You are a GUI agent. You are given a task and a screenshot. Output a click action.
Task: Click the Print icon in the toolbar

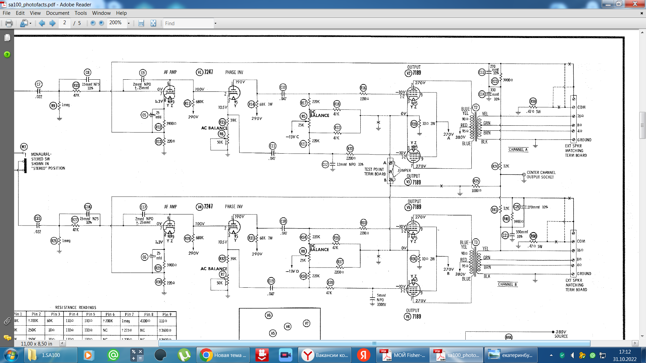9,23
